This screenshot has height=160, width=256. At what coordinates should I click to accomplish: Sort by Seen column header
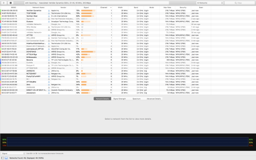click(201, 8)
